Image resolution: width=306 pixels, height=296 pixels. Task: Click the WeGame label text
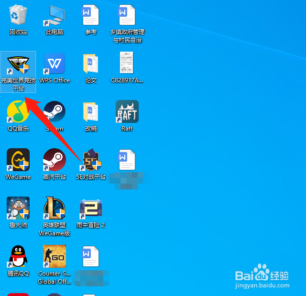click(x=18, y=177)
